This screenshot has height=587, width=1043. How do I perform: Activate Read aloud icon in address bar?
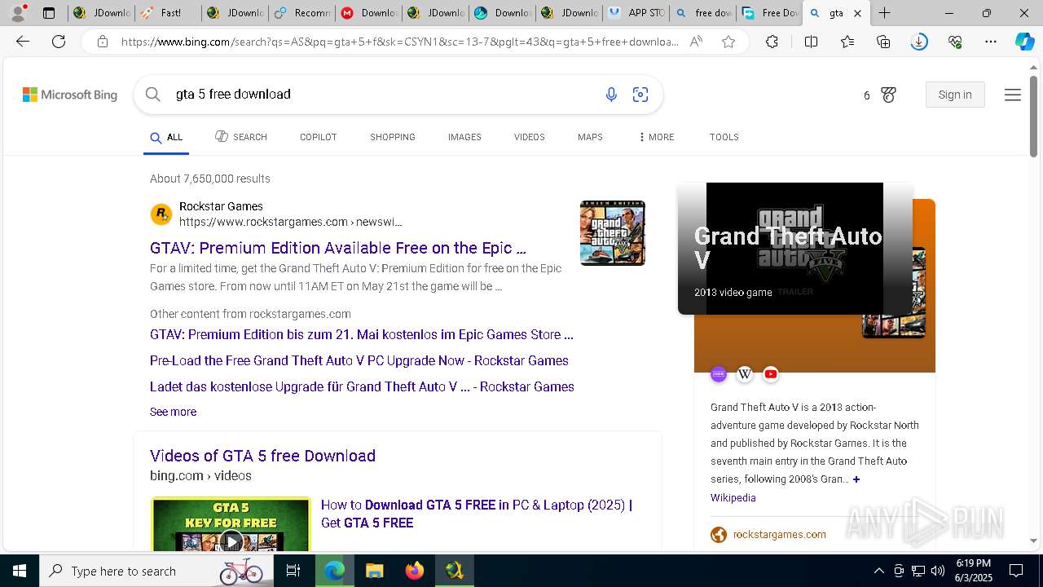point(696,42)
